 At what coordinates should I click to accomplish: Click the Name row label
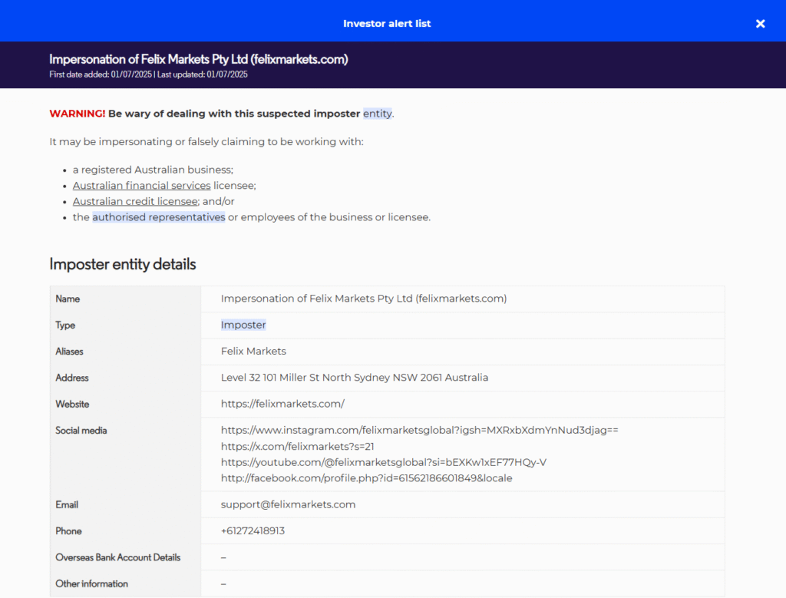coord(68,299)
